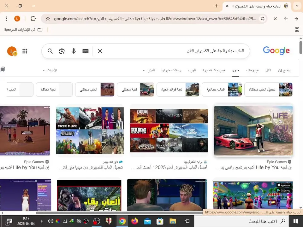303x227 pixels.
Task: Close the current browser tab
Action: click(227, 6)
